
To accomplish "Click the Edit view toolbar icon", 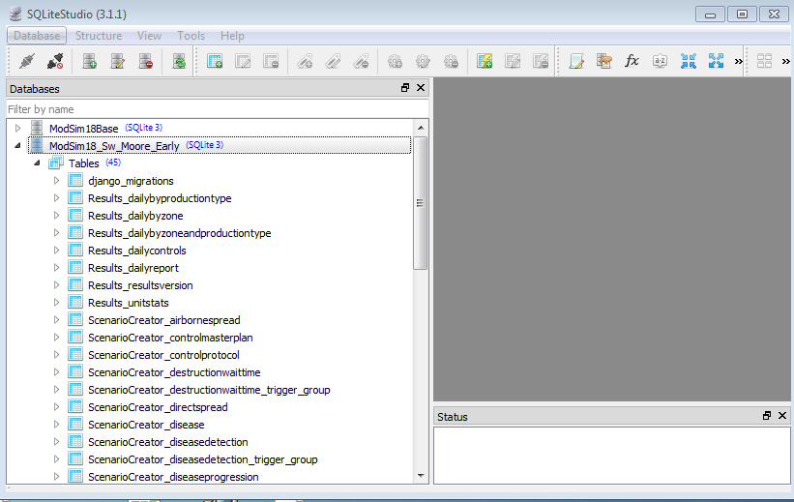I will click(513, 62).
